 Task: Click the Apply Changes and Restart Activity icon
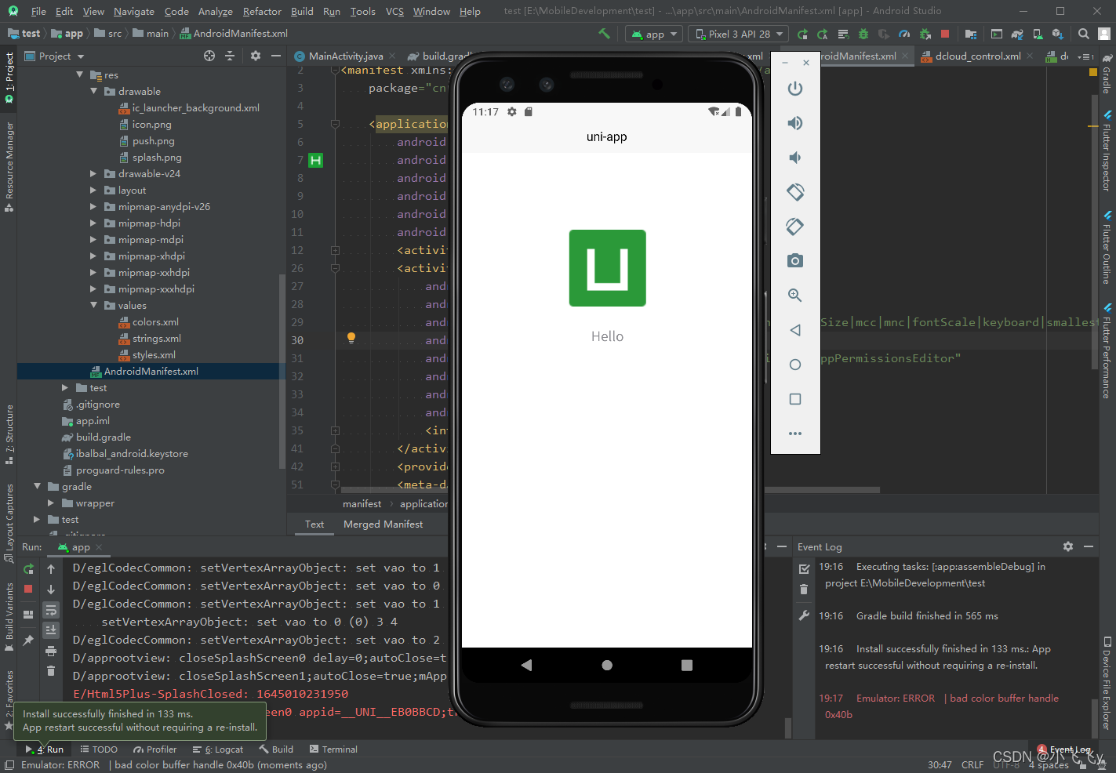click(823, 34)
